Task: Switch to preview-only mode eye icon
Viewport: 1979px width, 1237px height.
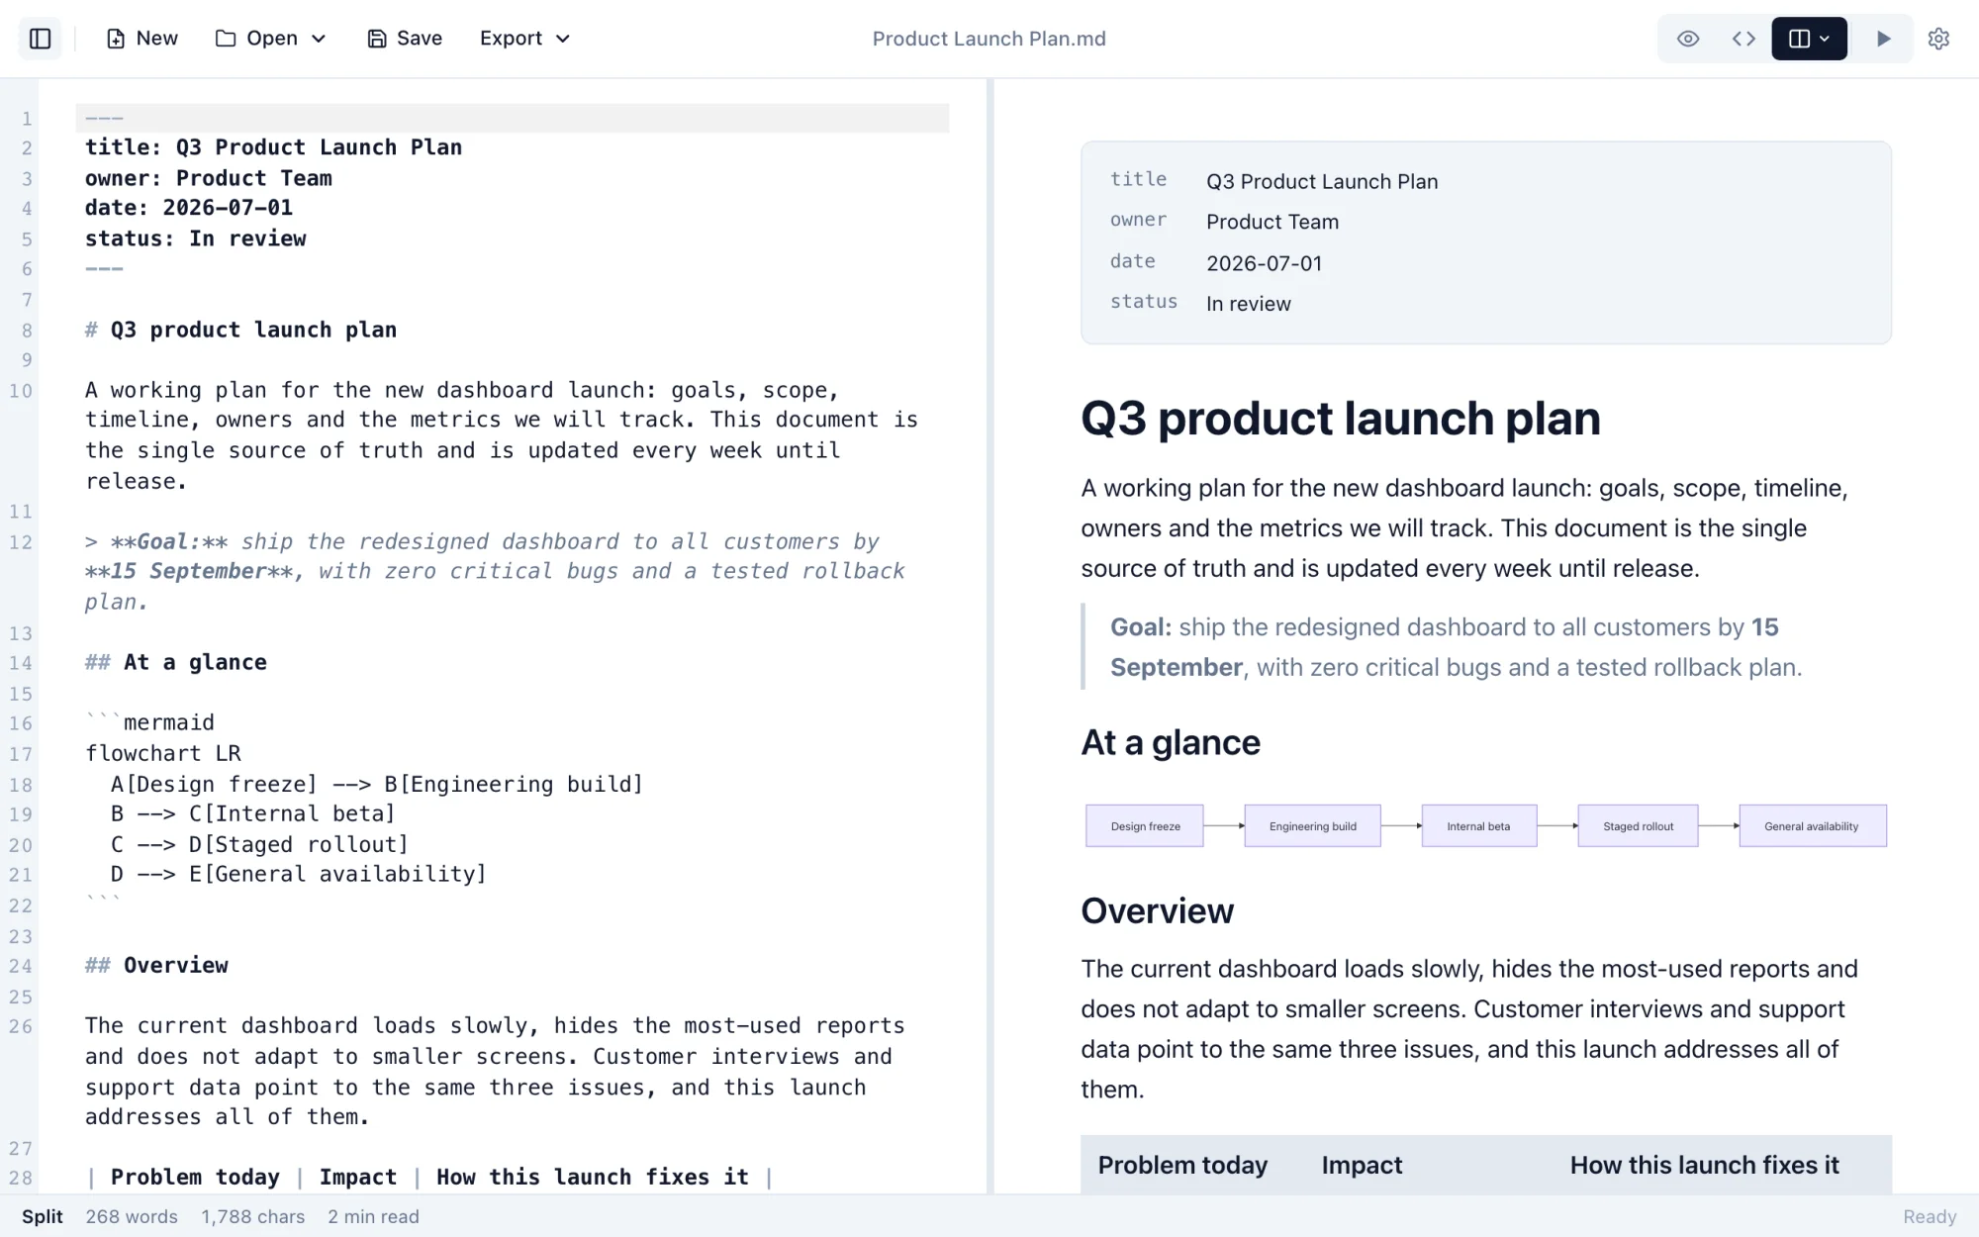Action: pyautogui.click(x=1688, y=39)
